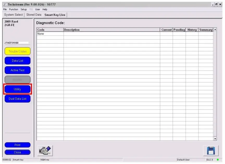Click the scrollbar up arrow

pos(215,29)
